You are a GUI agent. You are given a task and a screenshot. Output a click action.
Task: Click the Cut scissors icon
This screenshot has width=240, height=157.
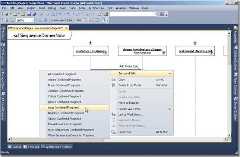point(41,14)
